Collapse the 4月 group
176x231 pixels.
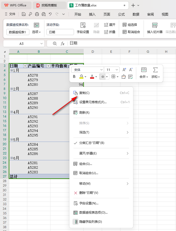pyautogui.click(x=11, y=112)
